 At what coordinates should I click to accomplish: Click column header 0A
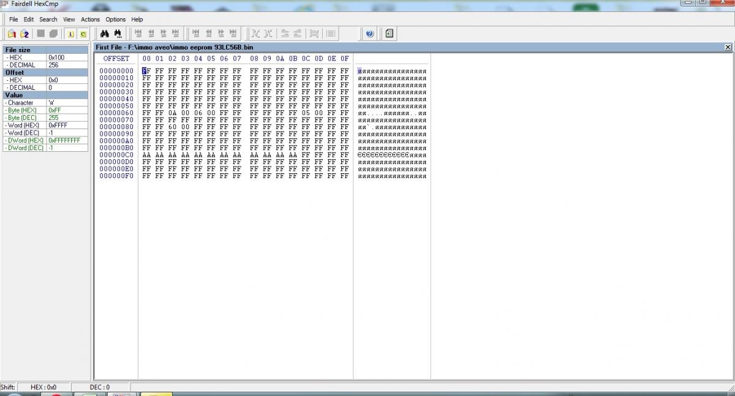pos(280,59)
